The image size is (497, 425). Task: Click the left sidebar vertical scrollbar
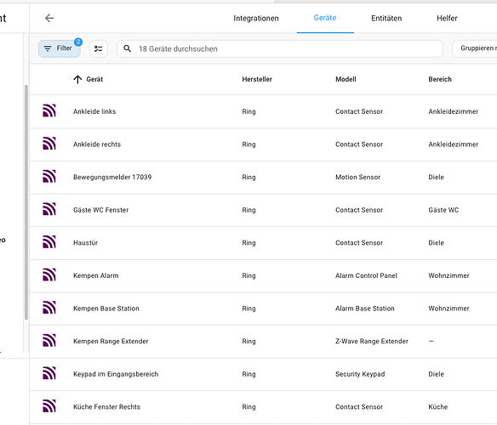[26, 202]
